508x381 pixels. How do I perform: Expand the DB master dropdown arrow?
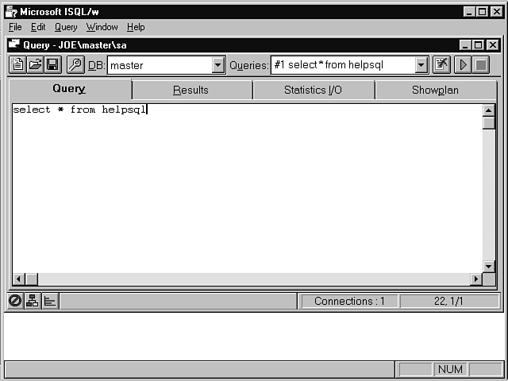[218, 65]
